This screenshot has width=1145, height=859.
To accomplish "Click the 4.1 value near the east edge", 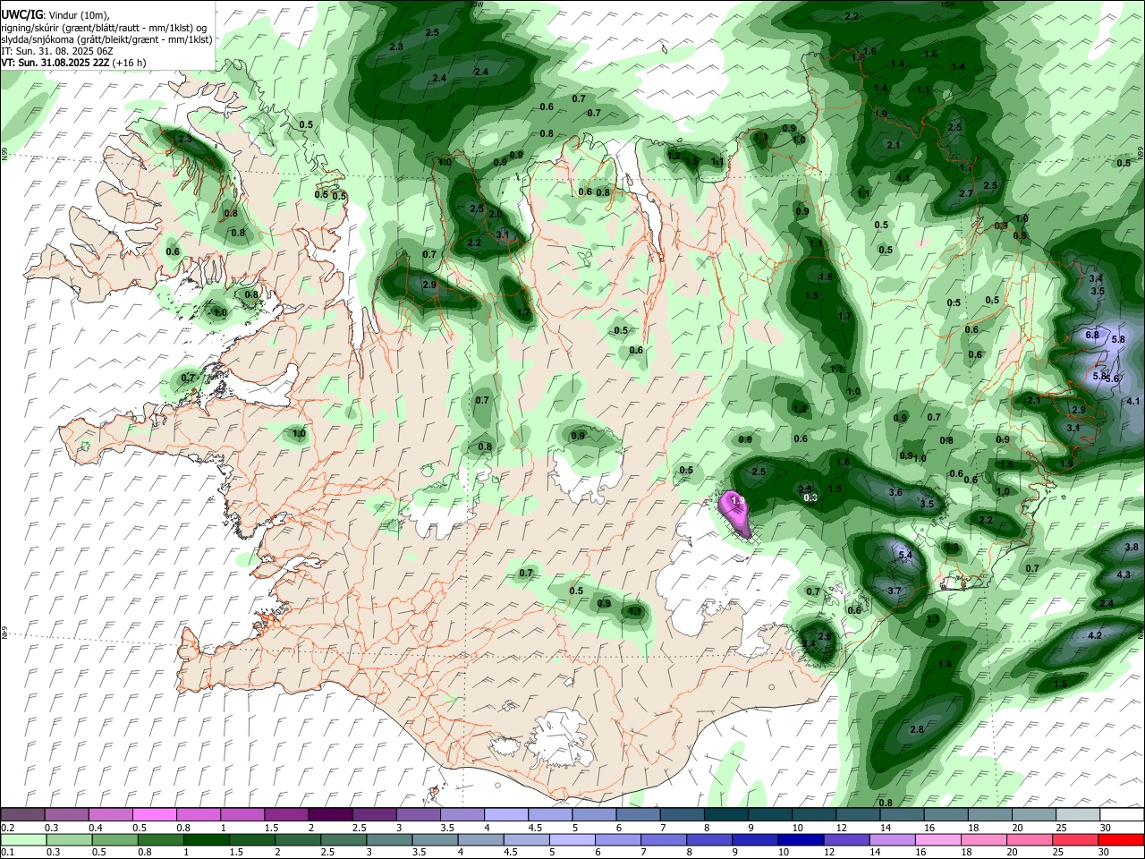I will click(x=1133, y=401).
